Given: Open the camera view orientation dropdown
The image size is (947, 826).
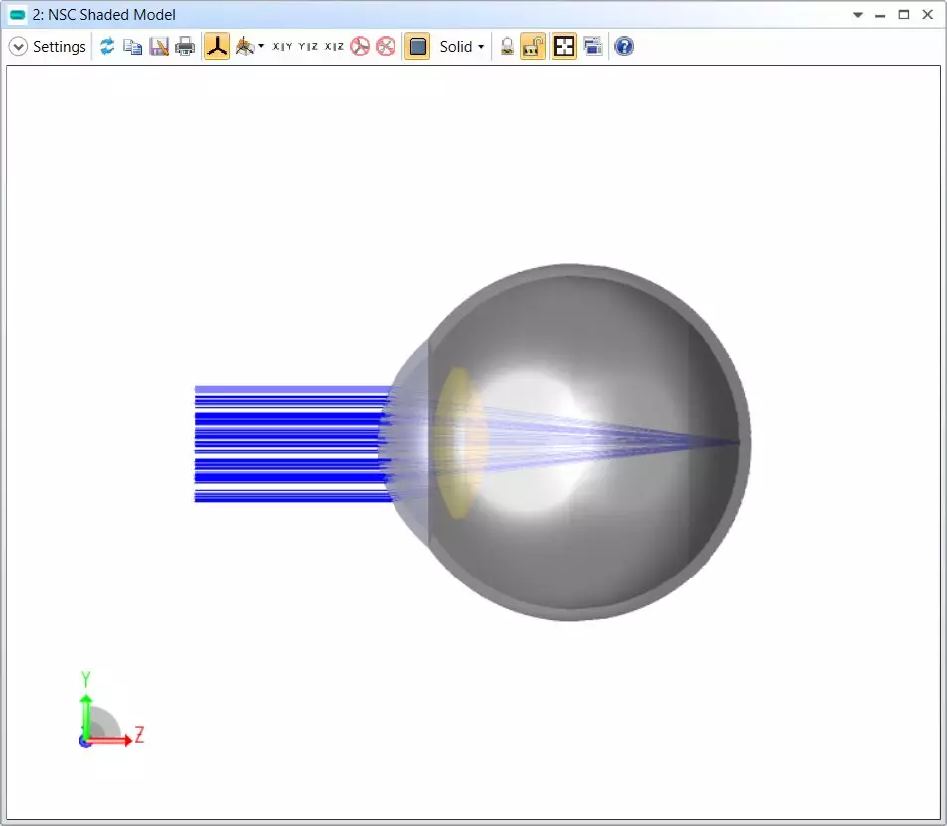Looking at the screenshot, I should (x=249, y=47).
